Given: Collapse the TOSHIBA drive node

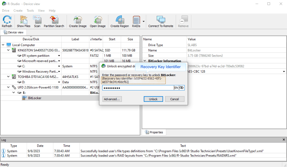Looking at the screenshot, I should (8, 77).
